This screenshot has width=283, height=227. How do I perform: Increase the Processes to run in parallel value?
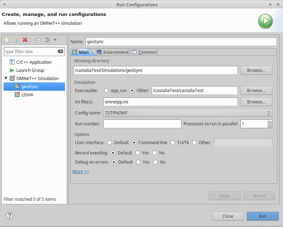coord(270,122)
